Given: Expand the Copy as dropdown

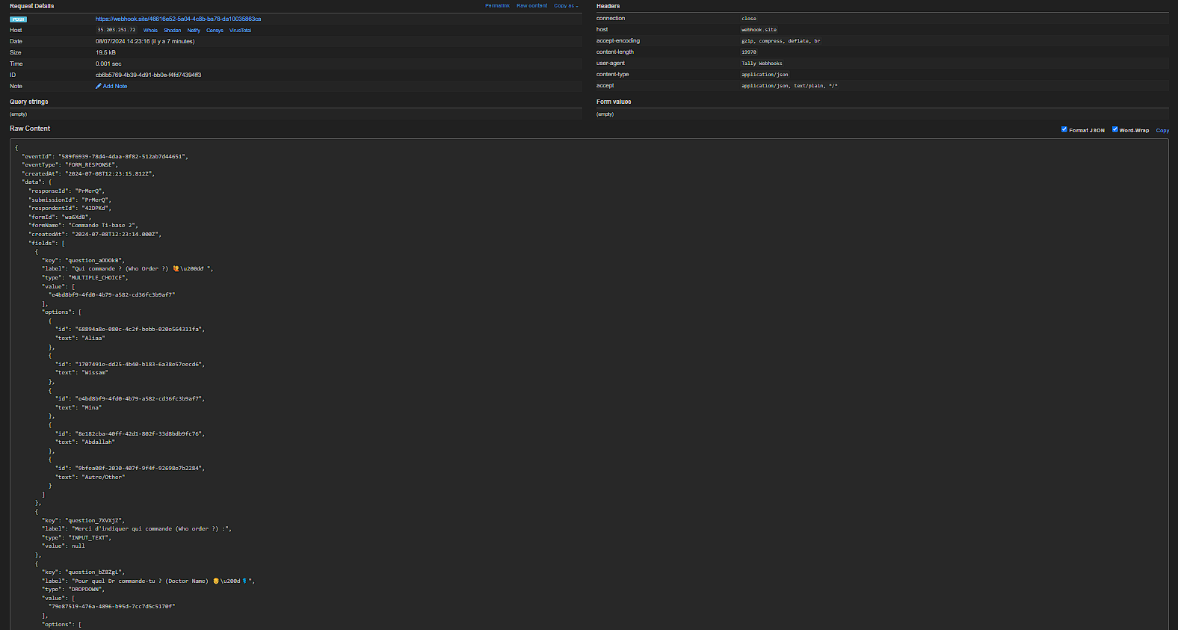Looking at the screenshot, I should tap(566, 6).
